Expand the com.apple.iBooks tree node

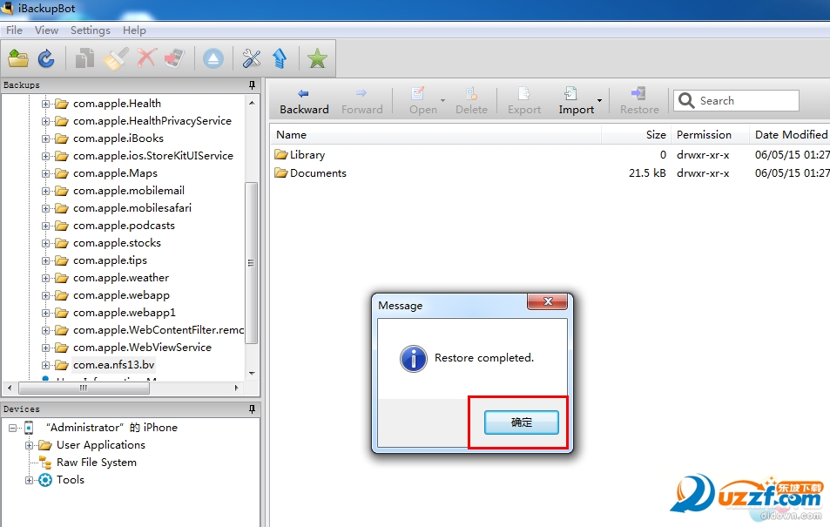[x=45, y=139]
